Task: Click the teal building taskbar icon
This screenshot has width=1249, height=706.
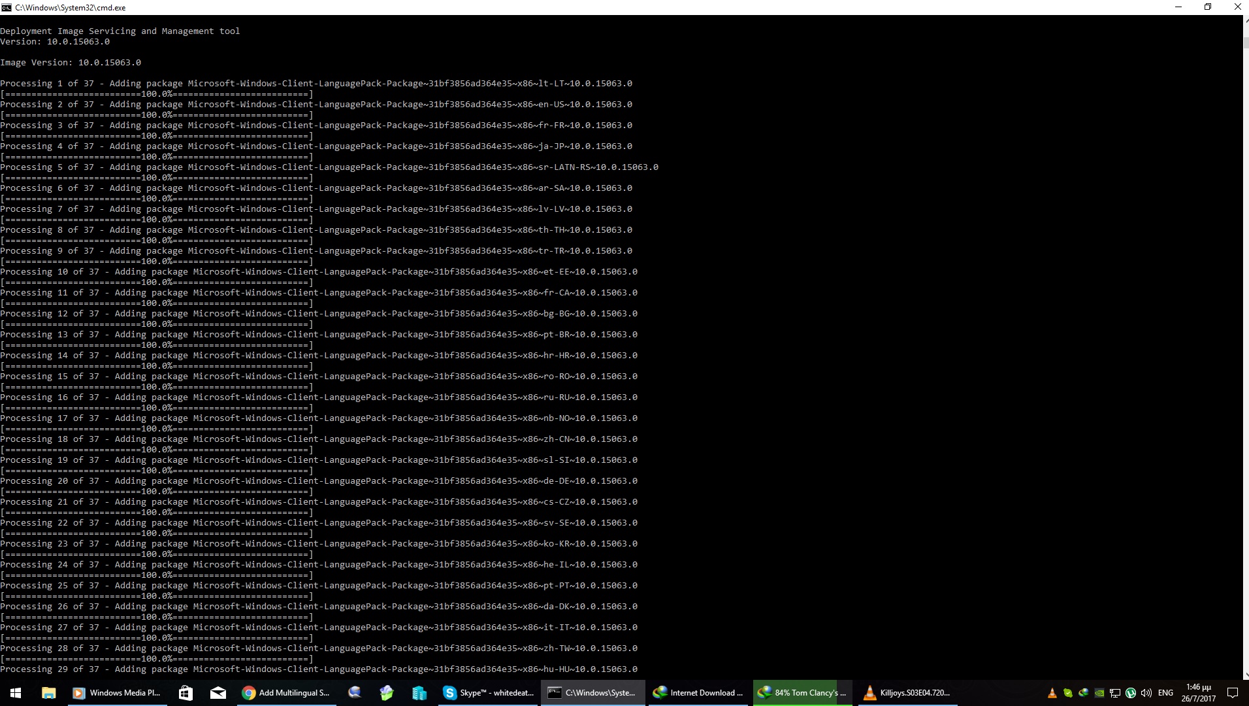Action: (419, 693)
